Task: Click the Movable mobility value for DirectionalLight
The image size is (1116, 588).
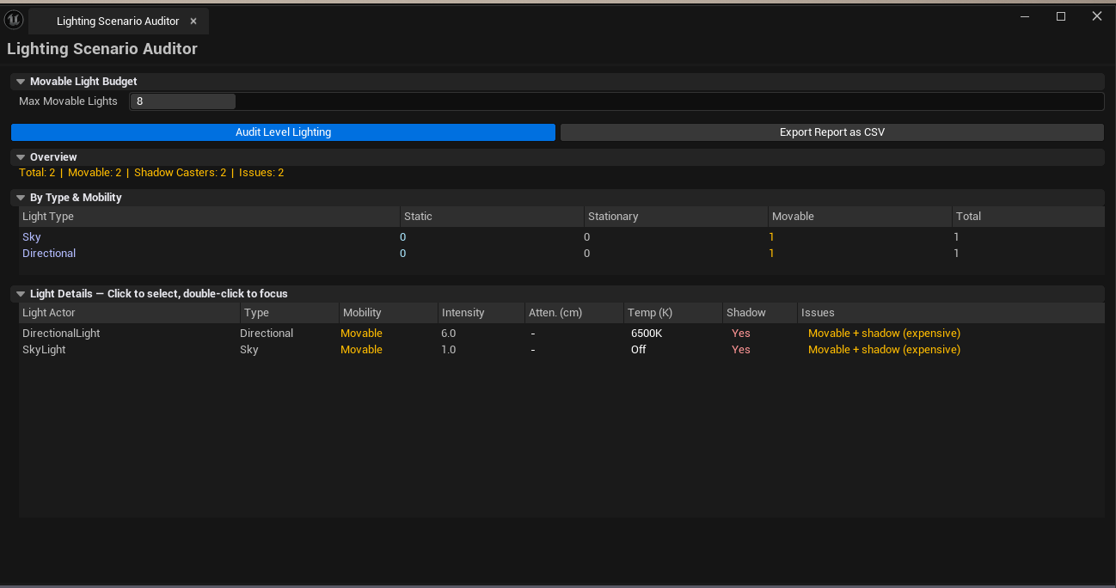Action: [x=361, y=334]
